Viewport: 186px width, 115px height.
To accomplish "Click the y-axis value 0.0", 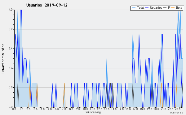I will [x=11, y=107].
